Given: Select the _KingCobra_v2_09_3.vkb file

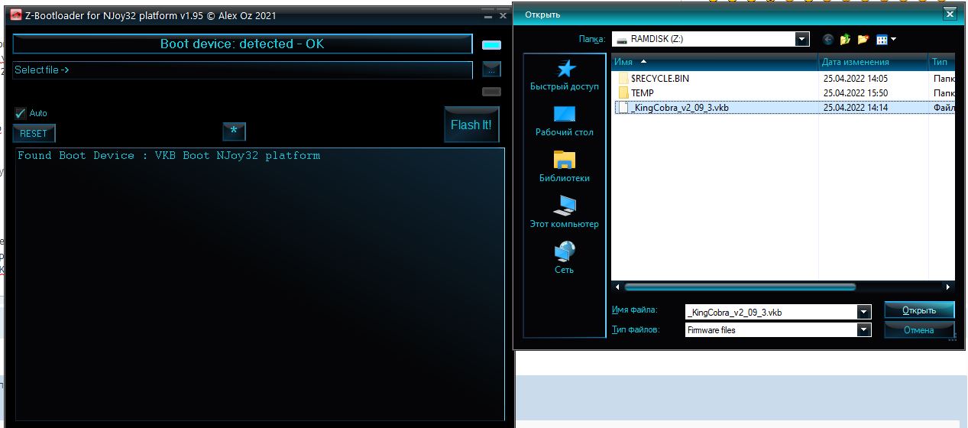Looking at the screenshot, I should (679, 108).
